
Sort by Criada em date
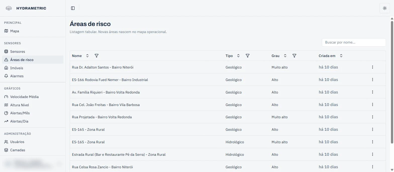coord(341,56)
